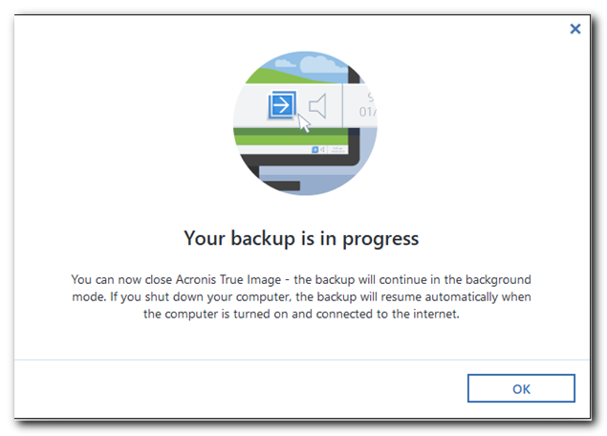607x436 pixels.
Task: Confirm the dialog with the OK button
Action: pos(521,388)
